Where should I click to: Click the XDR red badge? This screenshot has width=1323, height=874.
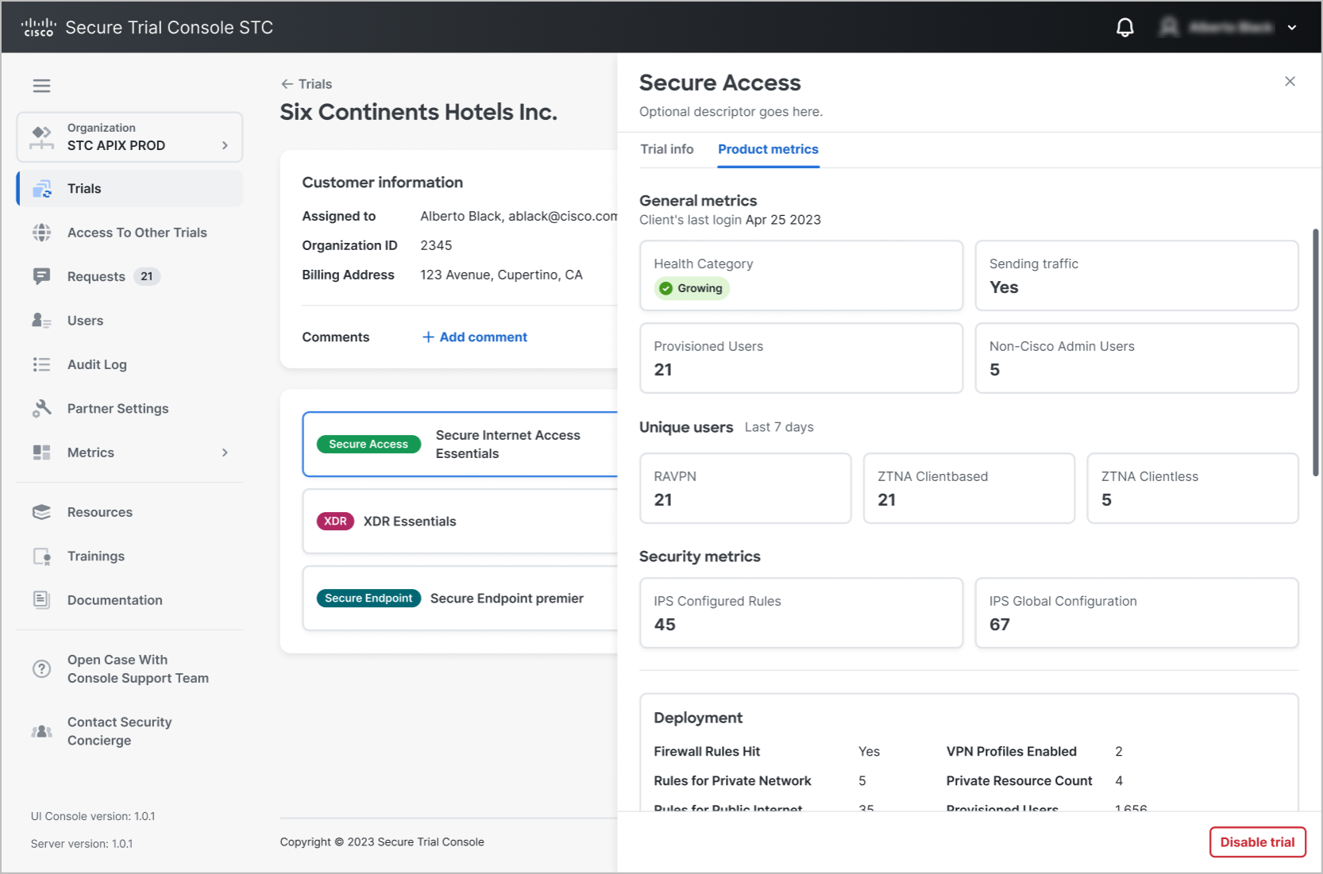pos(335,522)
